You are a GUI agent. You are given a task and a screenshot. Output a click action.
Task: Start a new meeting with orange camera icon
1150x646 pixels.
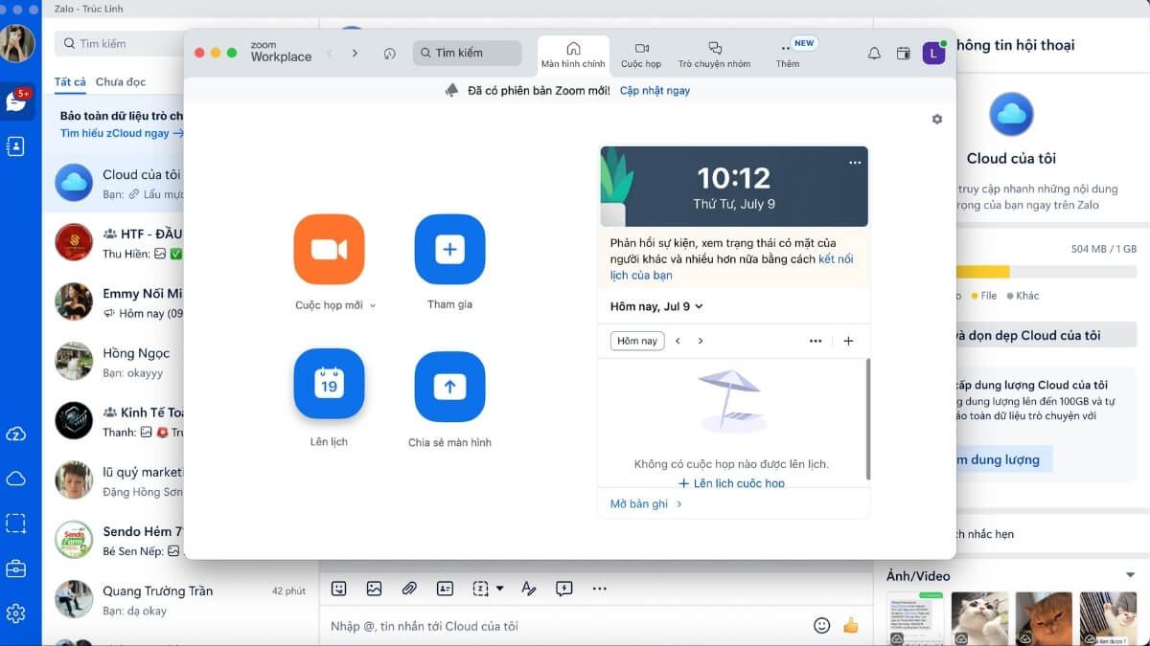(329, 250)
